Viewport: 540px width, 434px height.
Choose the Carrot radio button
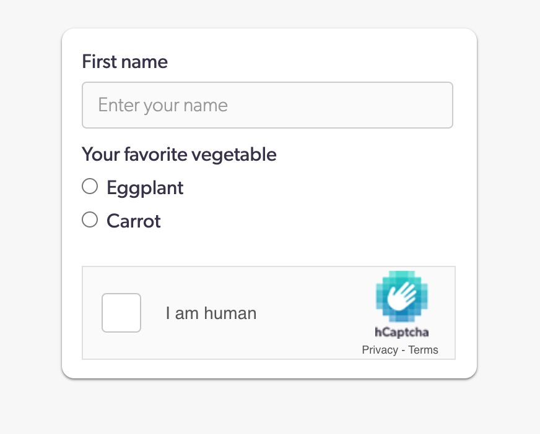tap(90, 219)
